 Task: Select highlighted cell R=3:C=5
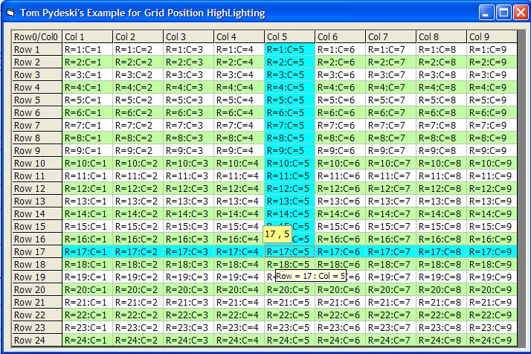point(289,74)
